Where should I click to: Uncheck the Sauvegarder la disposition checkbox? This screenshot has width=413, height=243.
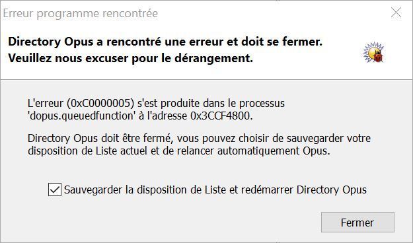point(55,190)
